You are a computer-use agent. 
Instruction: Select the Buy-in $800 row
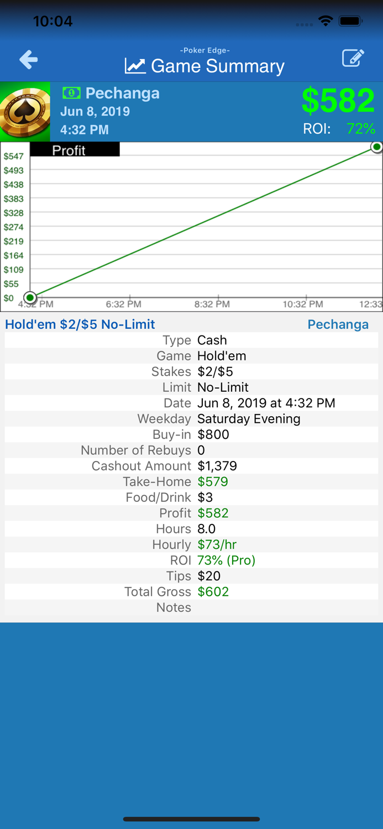[191, 434]
